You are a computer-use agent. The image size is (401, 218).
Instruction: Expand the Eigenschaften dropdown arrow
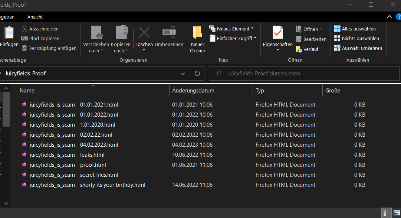click(278, 50)
